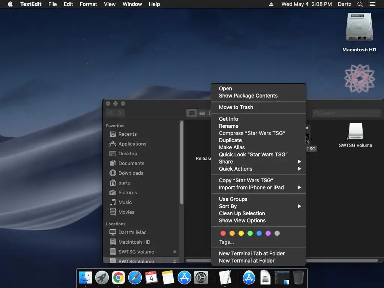384x288 pixels.
Task: Choose Quick Look "Star Wars TSG"
Action: click(x=259, y=154)
